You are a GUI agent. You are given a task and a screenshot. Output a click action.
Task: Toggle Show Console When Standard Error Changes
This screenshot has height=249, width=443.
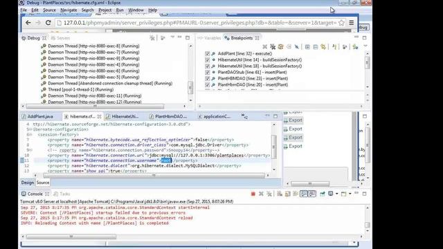pos(312,194)
